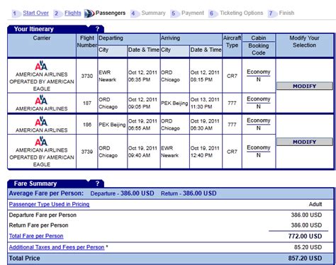
Task: Click the Start Over link
Action: (35, 13)
